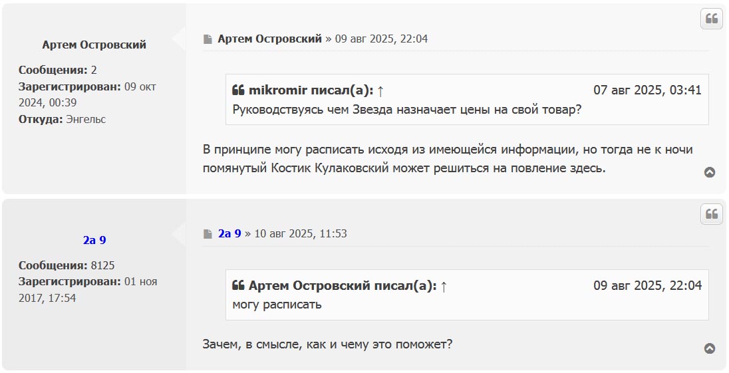Click quote button on 2а 9's post

(x=711, y=214)
